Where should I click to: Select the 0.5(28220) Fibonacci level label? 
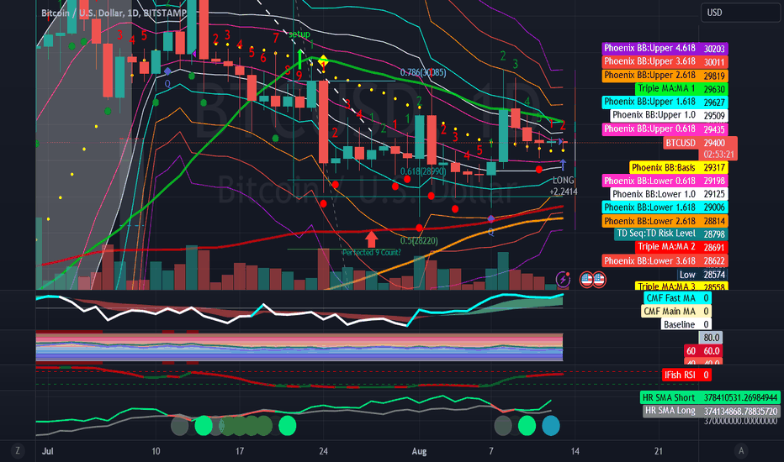(x=419, y=241)
